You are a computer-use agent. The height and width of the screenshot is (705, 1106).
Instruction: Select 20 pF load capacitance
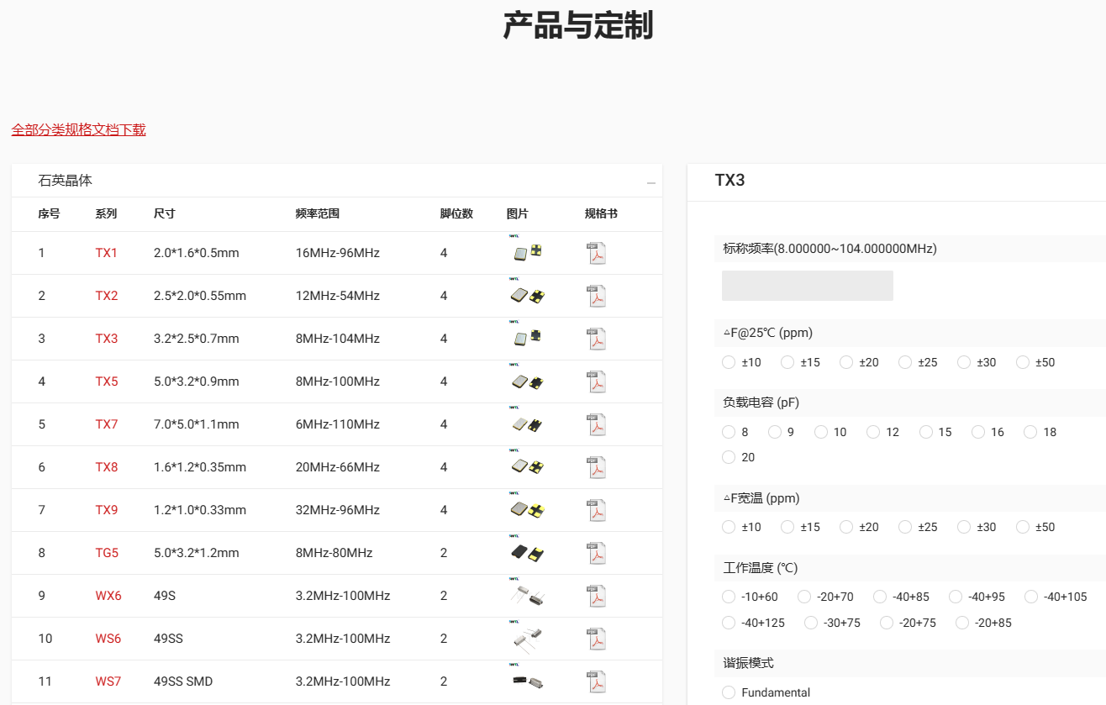(x=729, y=457)
